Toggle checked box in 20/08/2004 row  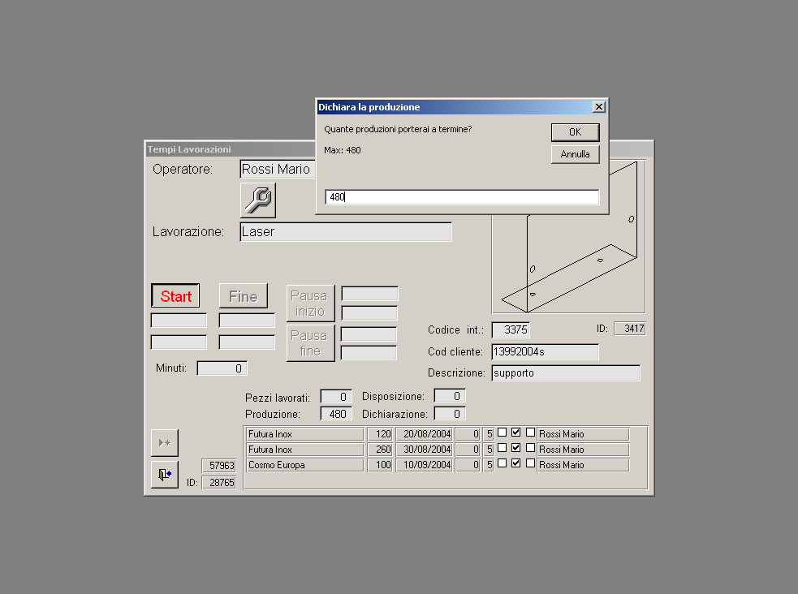pos(516,433)
